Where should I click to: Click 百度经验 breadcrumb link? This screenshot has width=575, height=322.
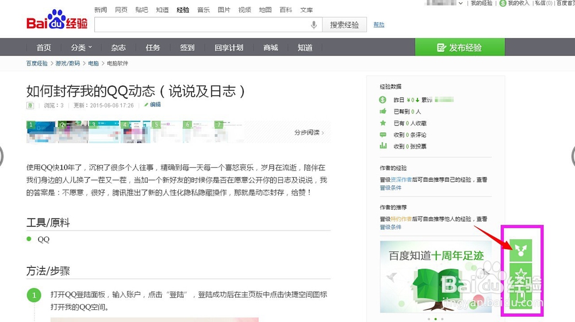coord(37,63)
